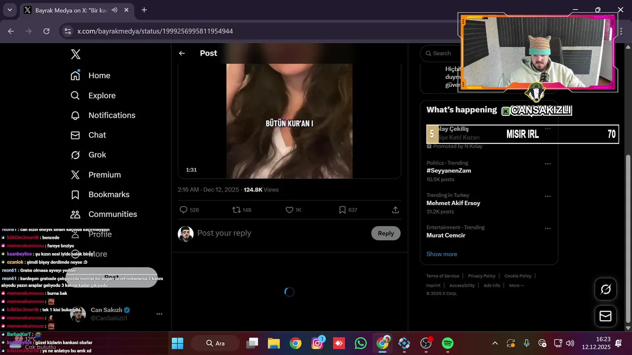Open WhatsApp from the taskbar

click(x=361, y=343)
